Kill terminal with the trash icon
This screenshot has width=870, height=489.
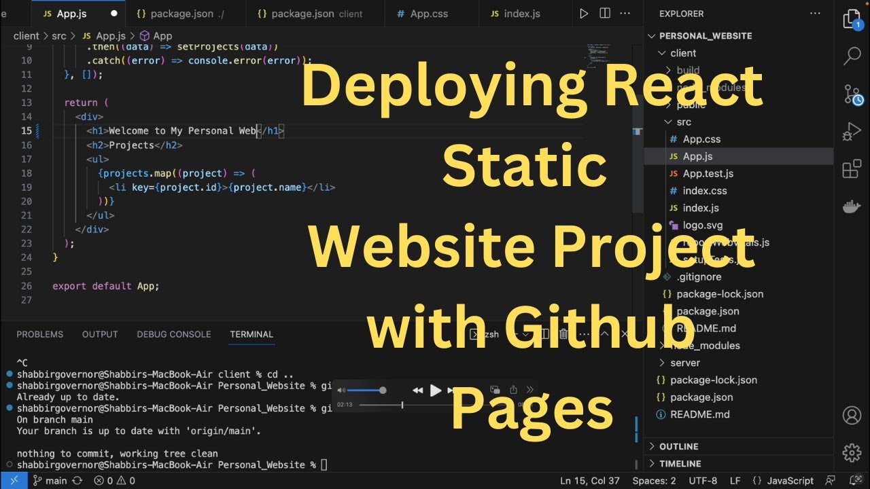563,333
